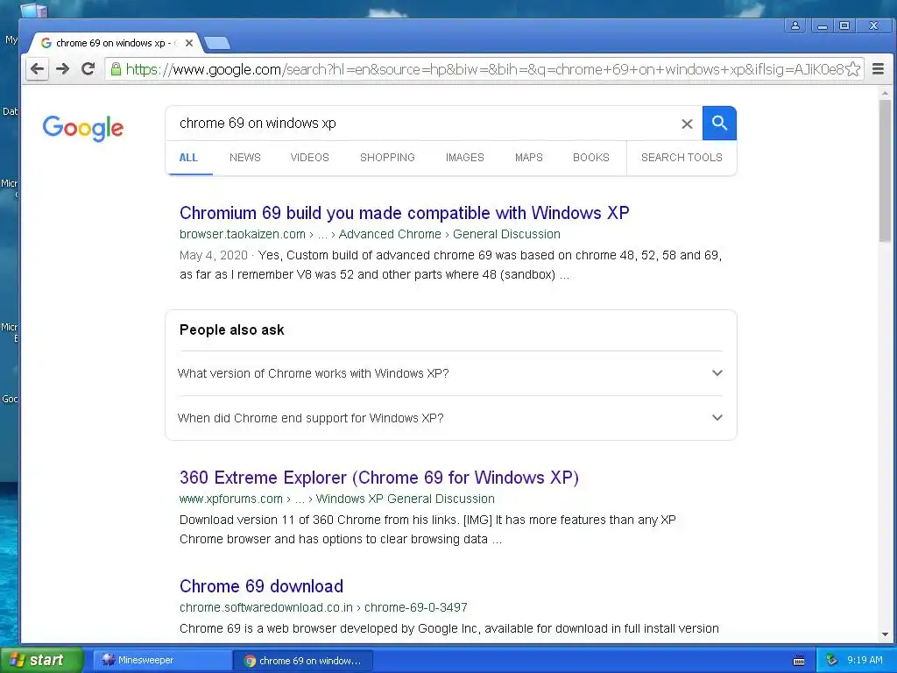This screenshot has height=673, width=897.
Task: Switch to the MAPS tab
Action: (x=528, y=158)
